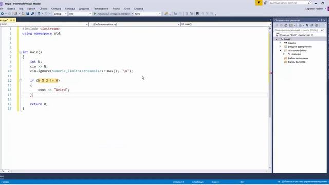Click Collapse All icon in Solution Explorer
This screenshot has width=329, height=185.
(312, 25)
